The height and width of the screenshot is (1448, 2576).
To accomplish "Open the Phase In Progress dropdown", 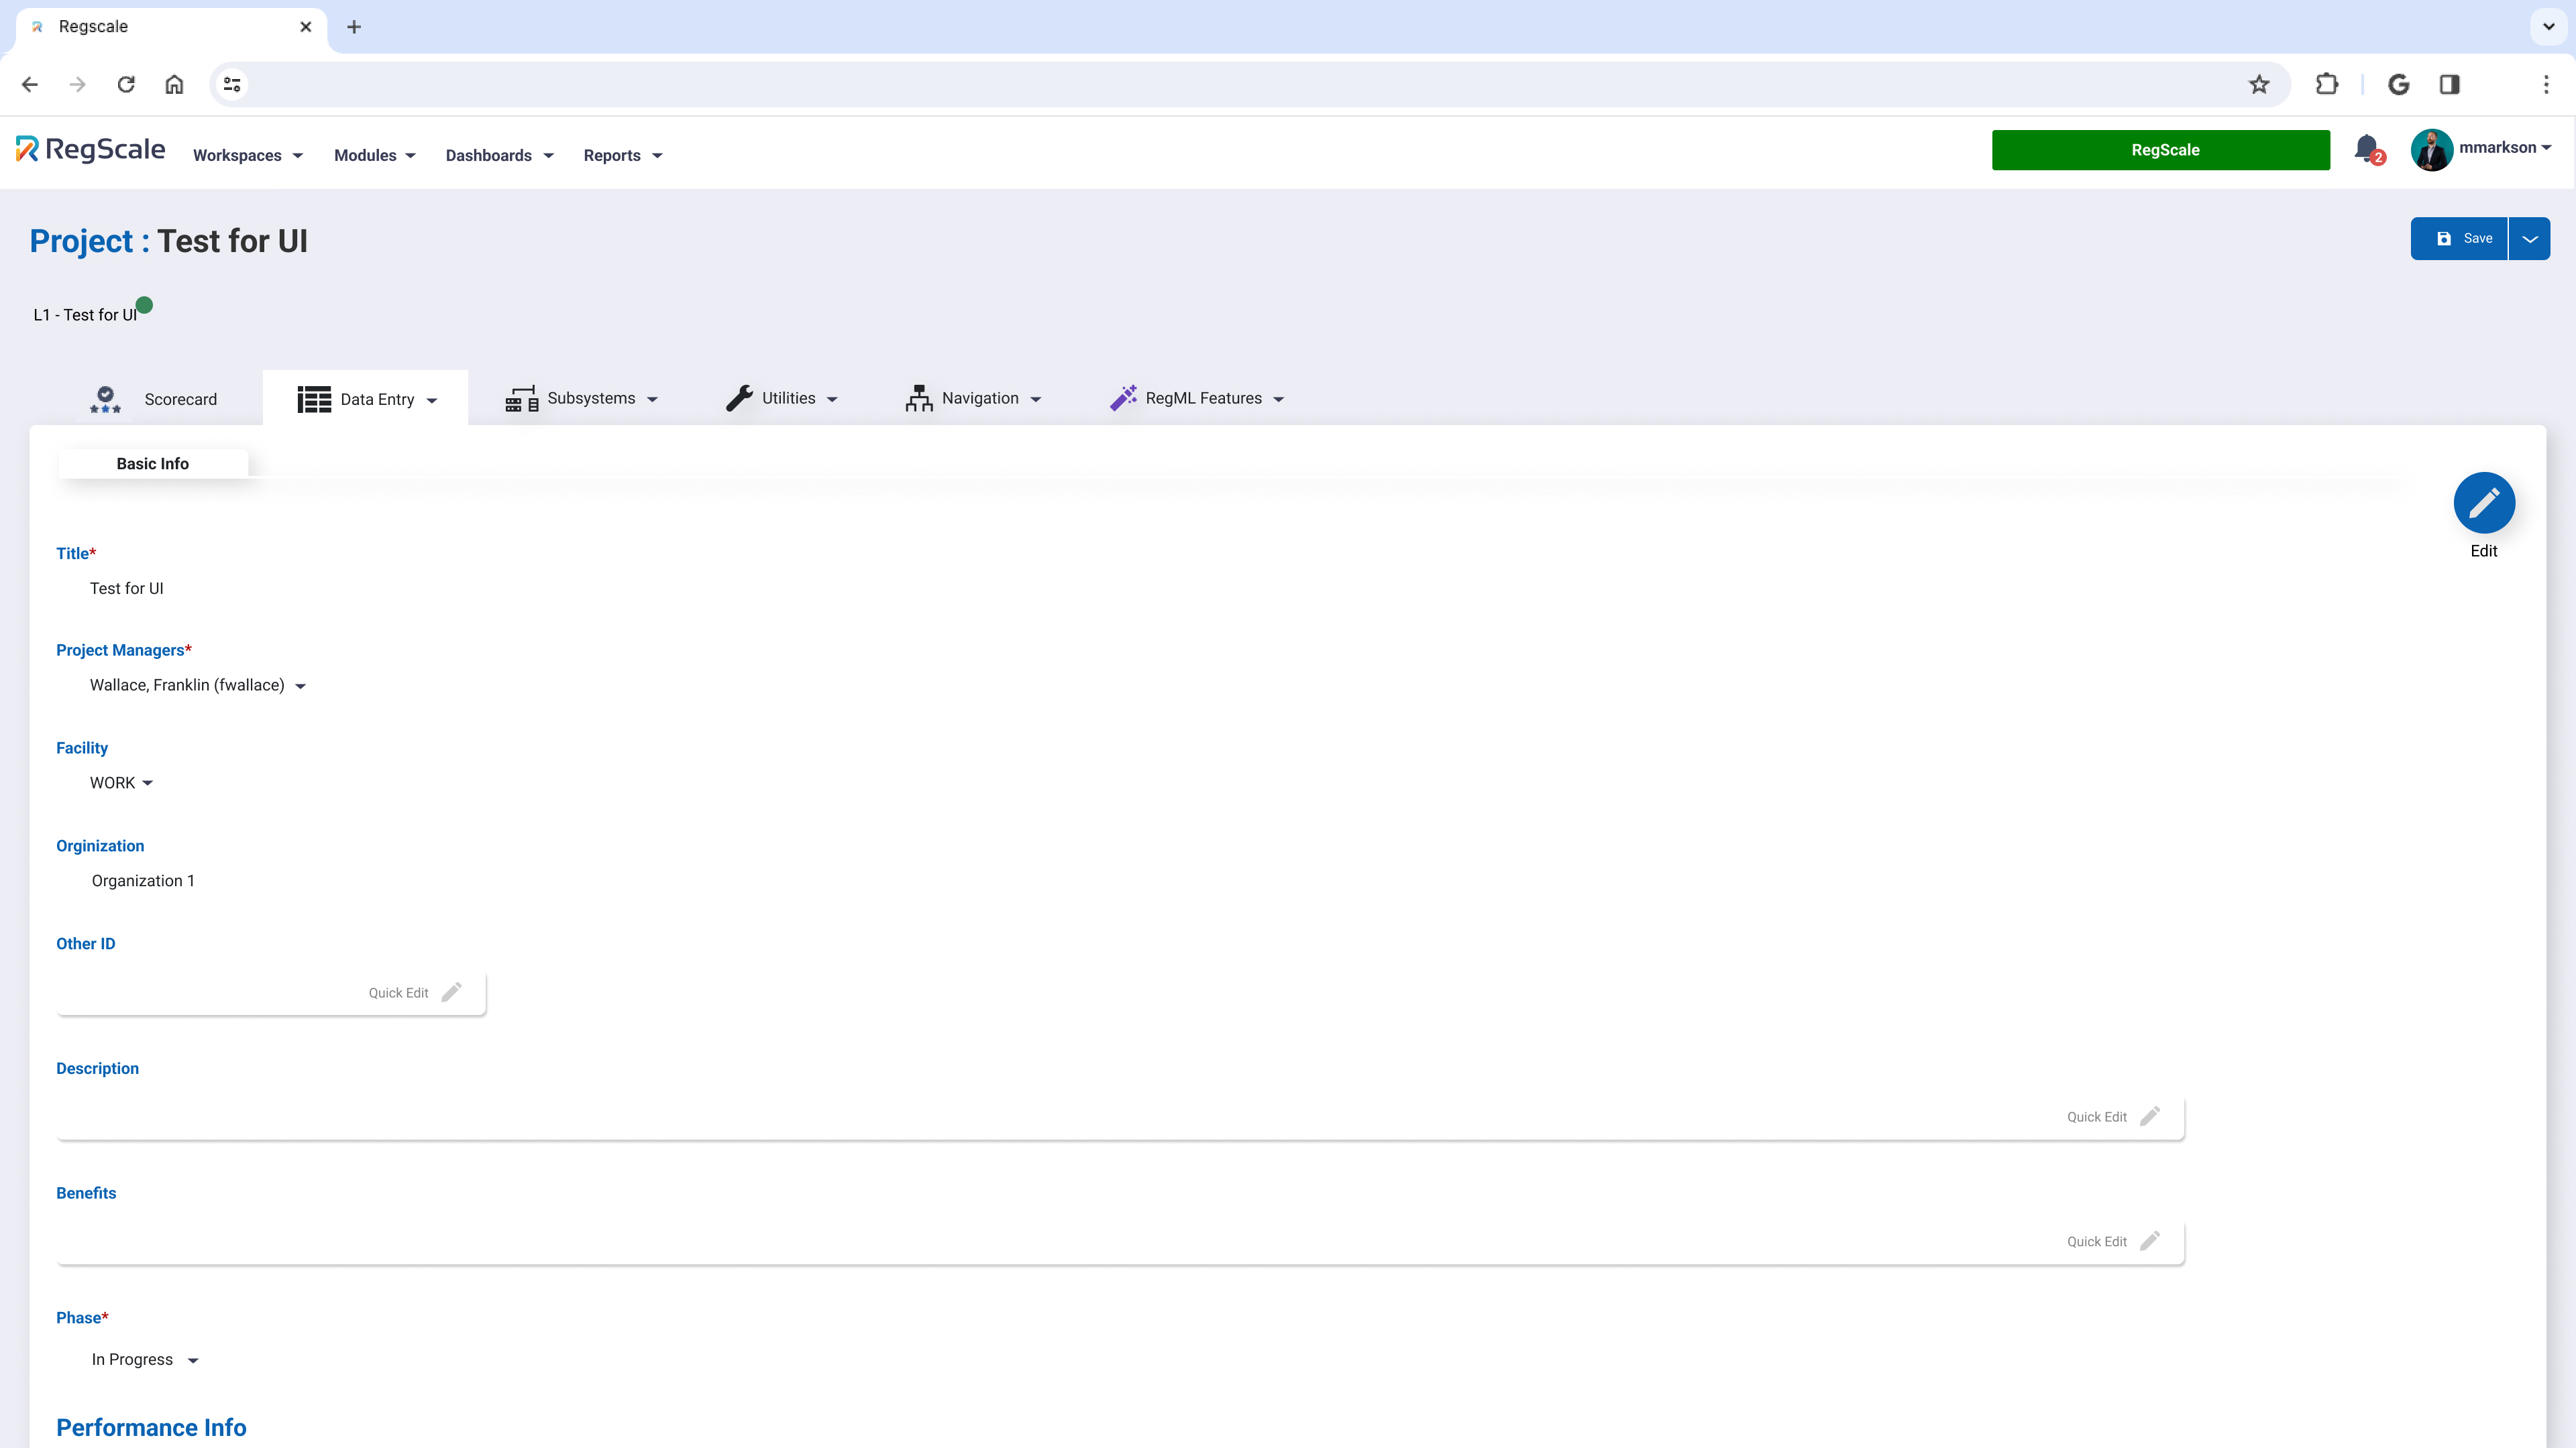I will tap(145, 1360).
